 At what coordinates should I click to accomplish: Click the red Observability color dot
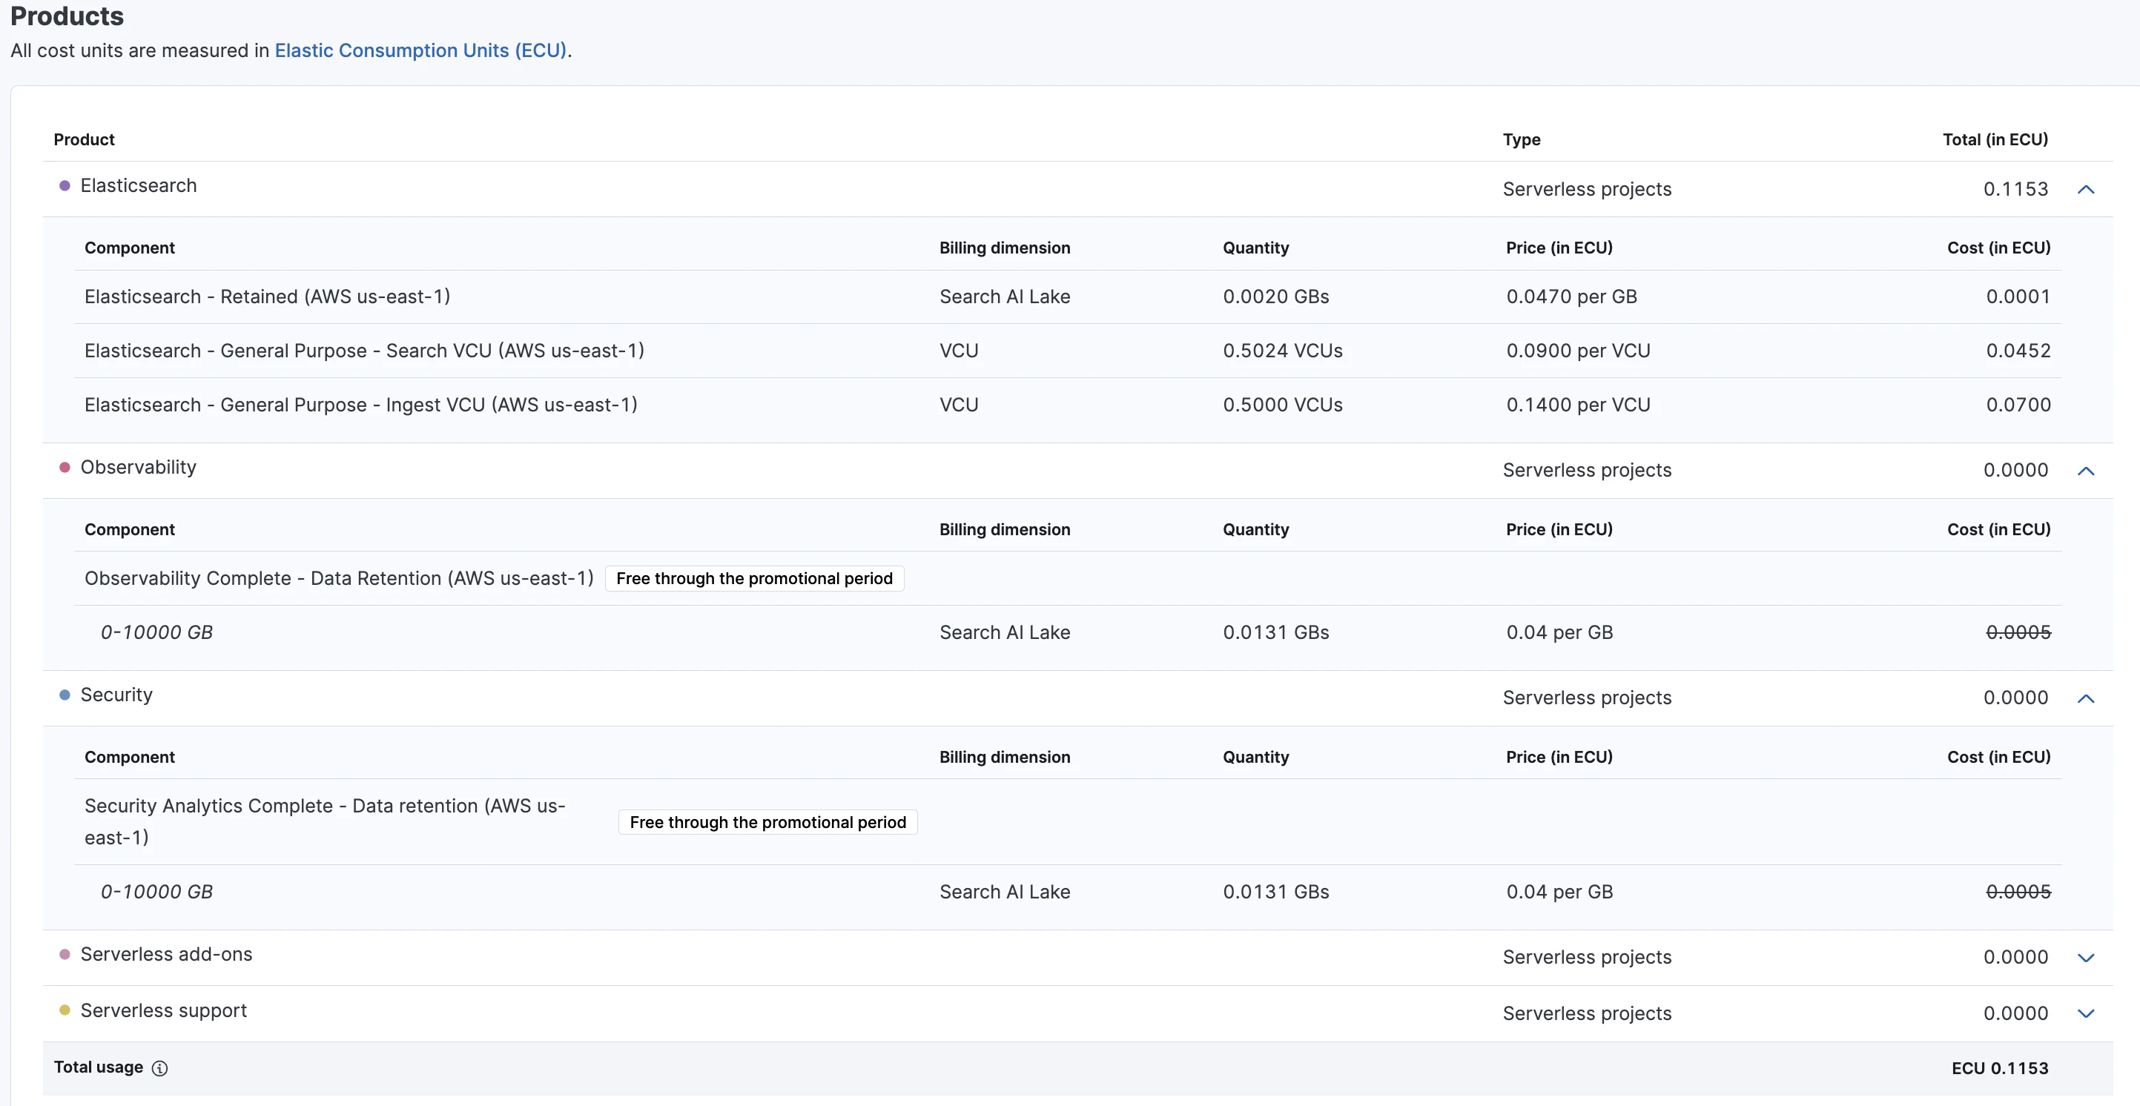(x=65, y=468)
